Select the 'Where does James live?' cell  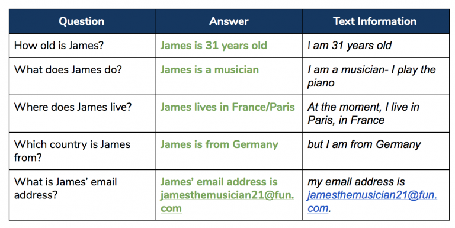click(82, 114)
